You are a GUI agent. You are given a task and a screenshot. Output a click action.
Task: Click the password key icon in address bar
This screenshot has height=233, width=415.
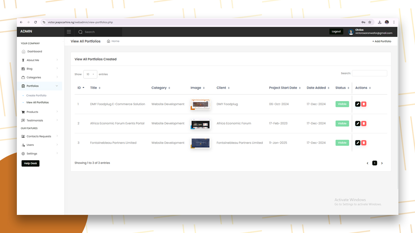pyautogui.click(x=363, y=22)
